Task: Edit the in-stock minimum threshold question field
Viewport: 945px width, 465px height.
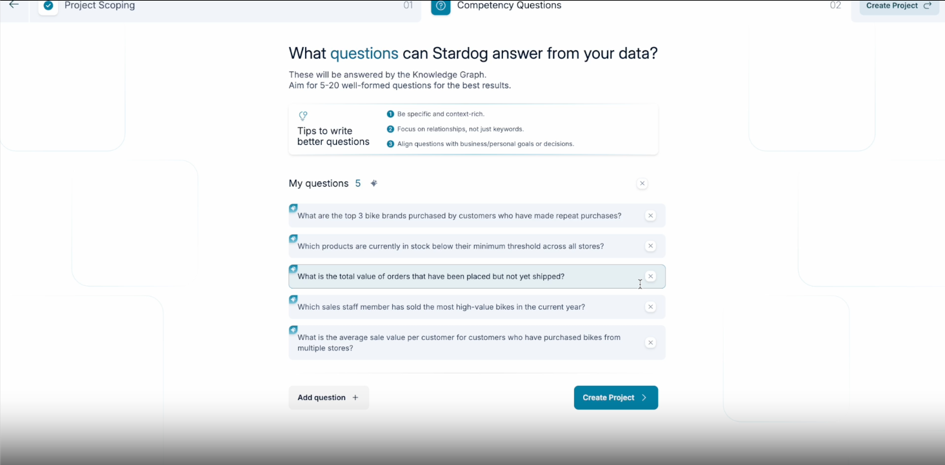Action: (477, 246)
